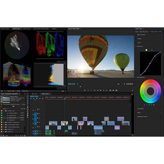Select the Zoom tool

[28, 117]
